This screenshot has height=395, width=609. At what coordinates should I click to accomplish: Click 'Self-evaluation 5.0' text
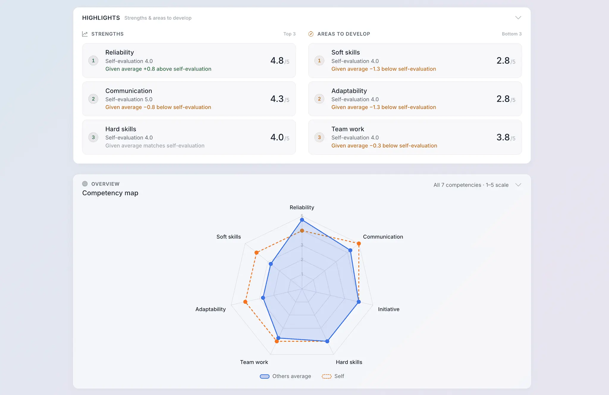click(129, 99)
